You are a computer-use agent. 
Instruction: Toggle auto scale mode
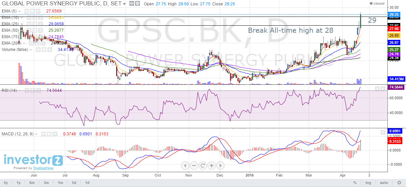click(384, 183)
